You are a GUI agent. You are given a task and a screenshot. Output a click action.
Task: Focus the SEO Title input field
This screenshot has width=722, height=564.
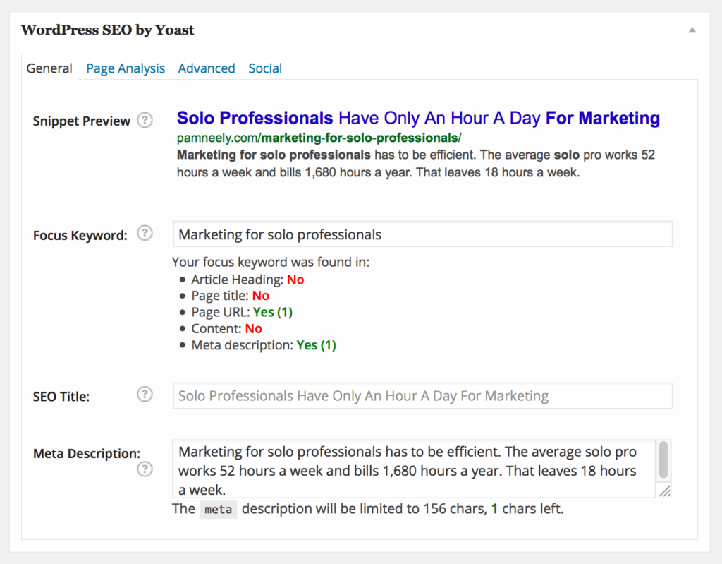click(x=422, y=396)
